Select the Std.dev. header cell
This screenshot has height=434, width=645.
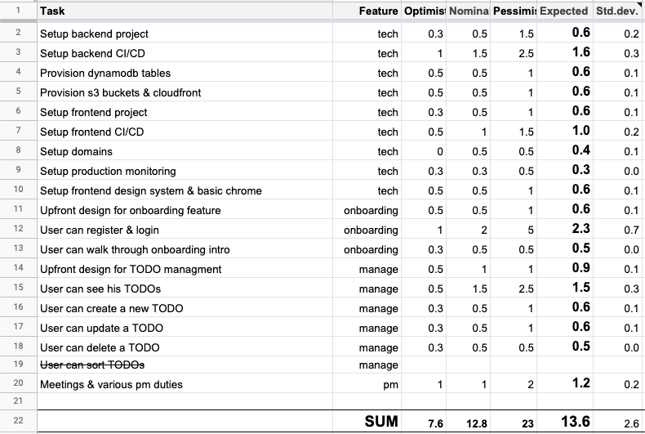[617, 11]
